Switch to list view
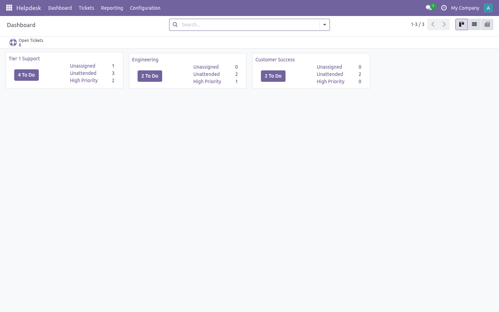The image size is (499, 312). (474, 24)
